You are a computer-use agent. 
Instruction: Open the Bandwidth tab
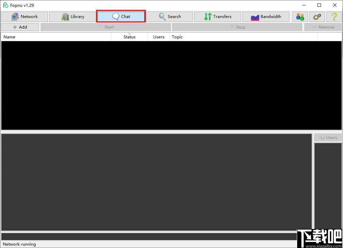266,17
